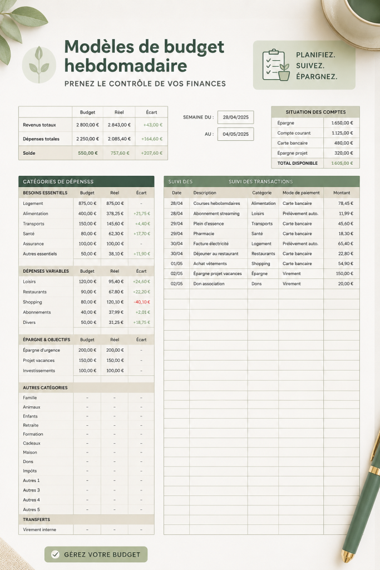Select the Logement category label
Viewport: 380px width, 570px height.
point(33,204)
